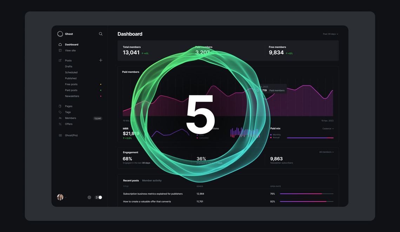Select the Dashboard home icon
This screenshot has height=232, width=400.
coord(60,44)
